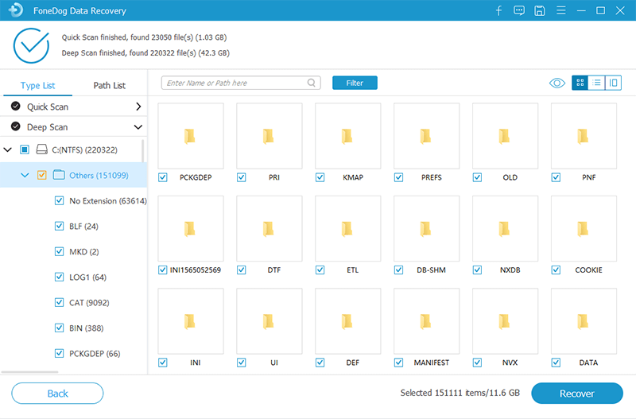Expand the Quick Scan section

pos(138,107)
